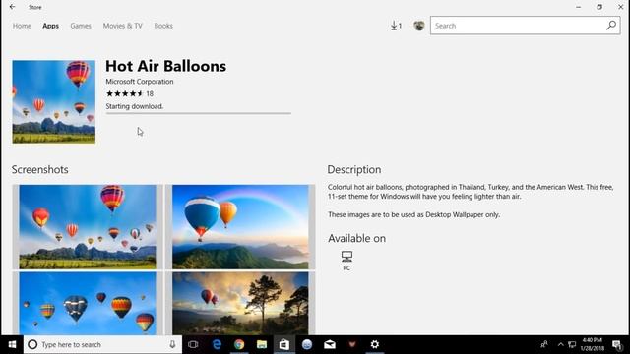
Task: Click the 'Description' section heading
Action: pos(354,169)
